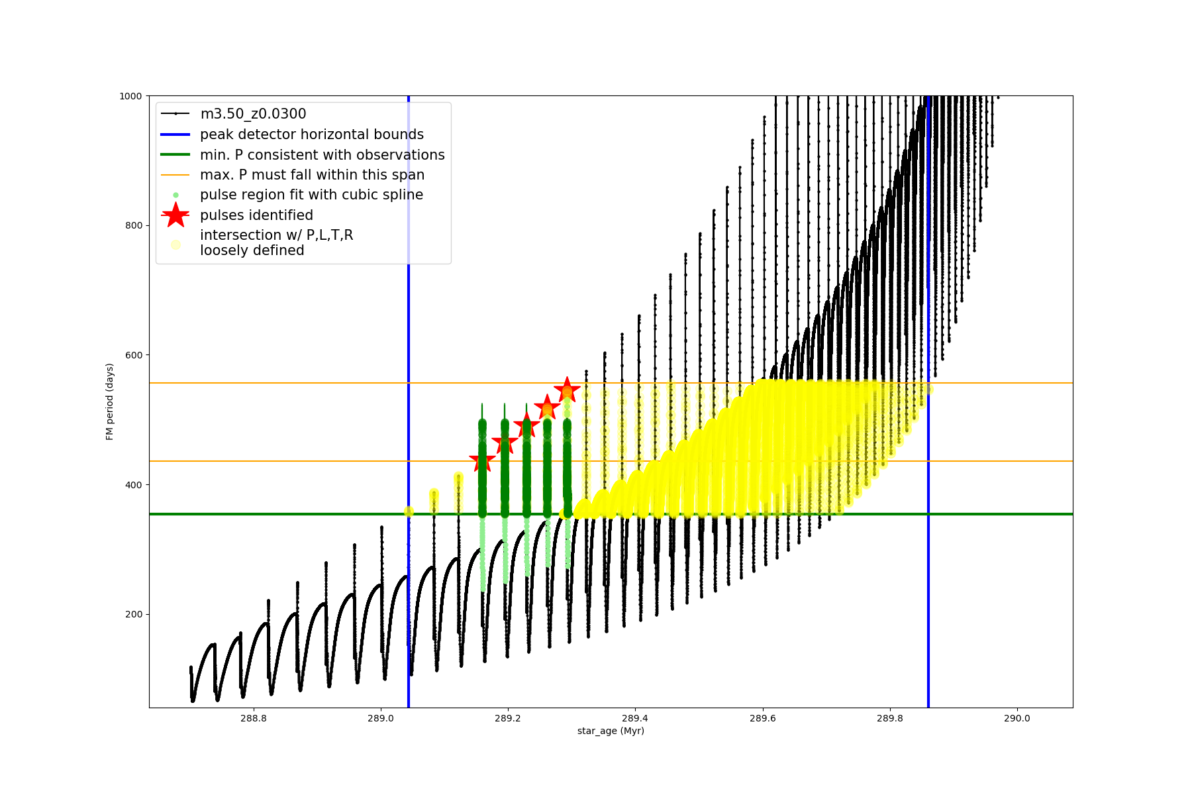
Task: Select the 'pulses identified' legend label
Action: click(x=256, y=215)
